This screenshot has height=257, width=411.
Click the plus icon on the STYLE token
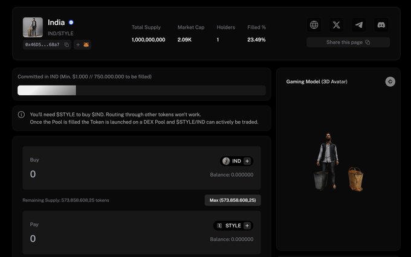pos(247,226)
